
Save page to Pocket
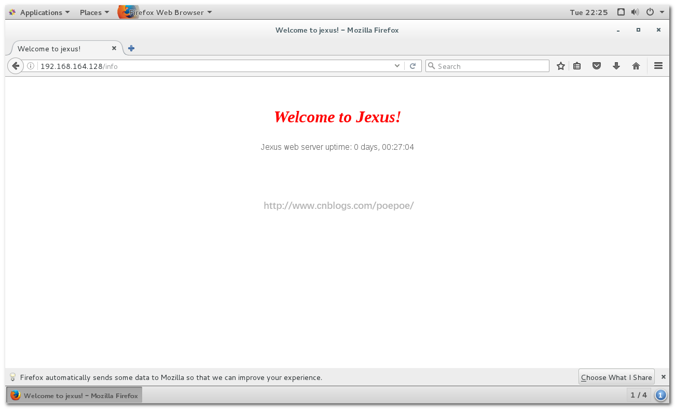click(597, 66)
